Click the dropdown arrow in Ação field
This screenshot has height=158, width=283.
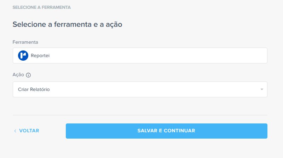point(262,90)
